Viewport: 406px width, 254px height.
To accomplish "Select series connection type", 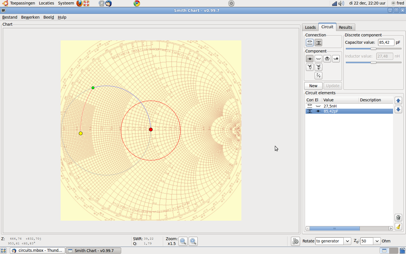I will point(310,43).
